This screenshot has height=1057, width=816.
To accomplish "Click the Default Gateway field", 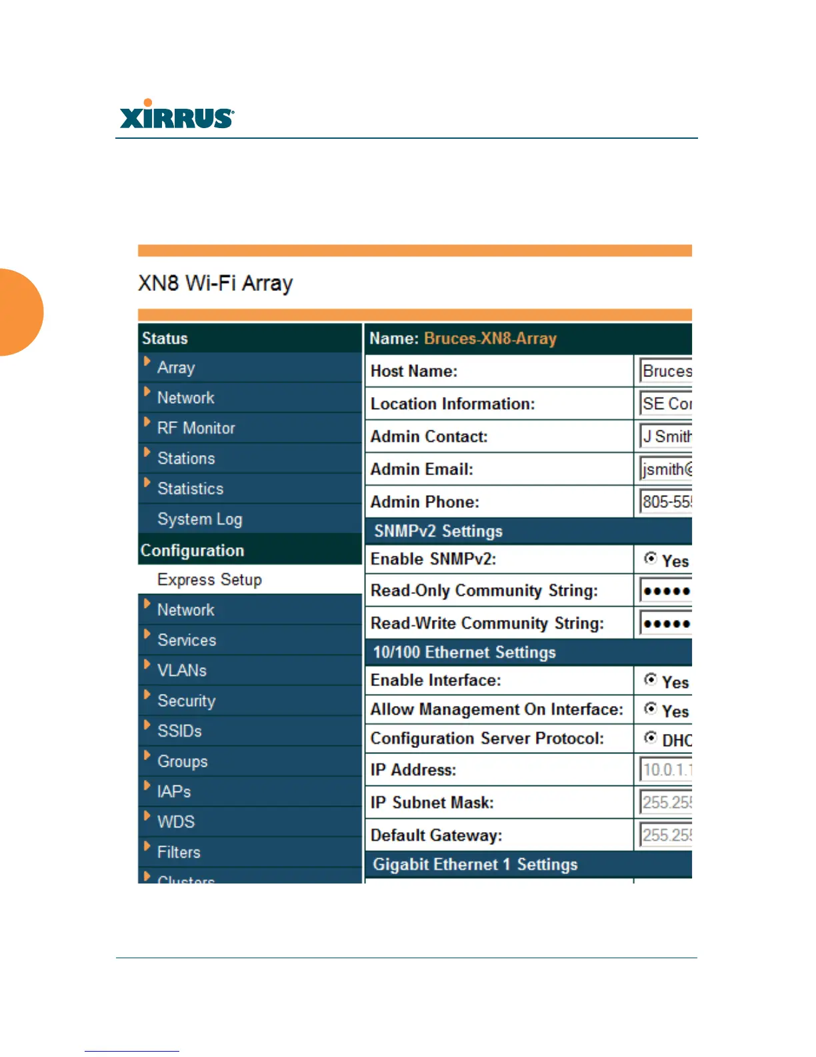I will 665,835.
